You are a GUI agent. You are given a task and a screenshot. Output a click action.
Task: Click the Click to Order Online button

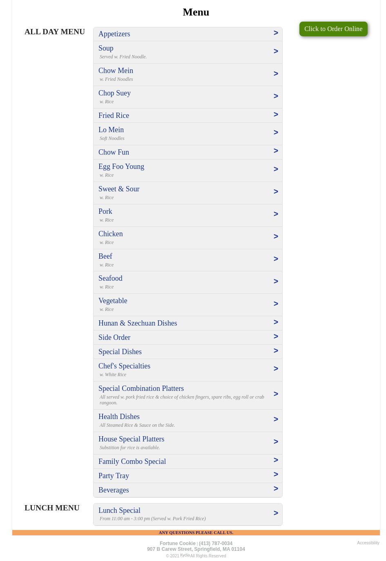tap(333, 29)
